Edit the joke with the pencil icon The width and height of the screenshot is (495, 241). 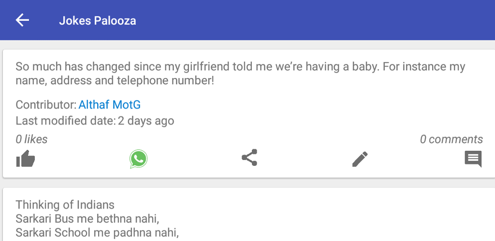tap(360, 159)
